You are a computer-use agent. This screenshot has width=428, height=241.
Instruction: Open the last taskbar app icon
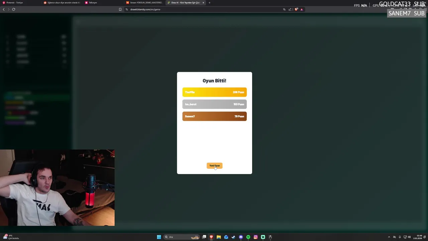click(x=270, y=237)
